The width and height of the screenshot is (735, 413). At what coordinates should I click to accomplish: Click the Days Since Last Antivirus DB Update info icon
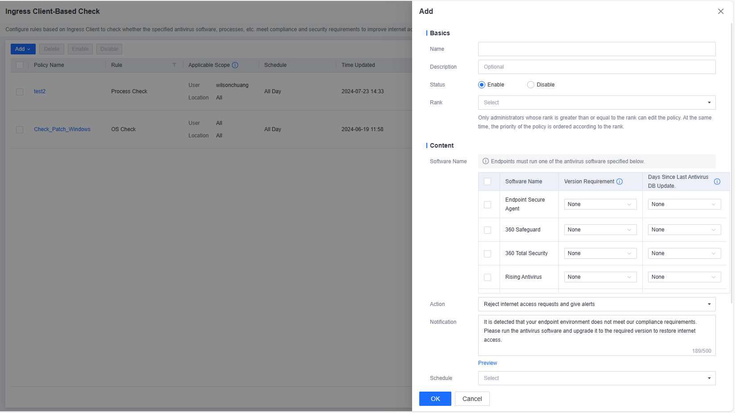click(717, 182)
